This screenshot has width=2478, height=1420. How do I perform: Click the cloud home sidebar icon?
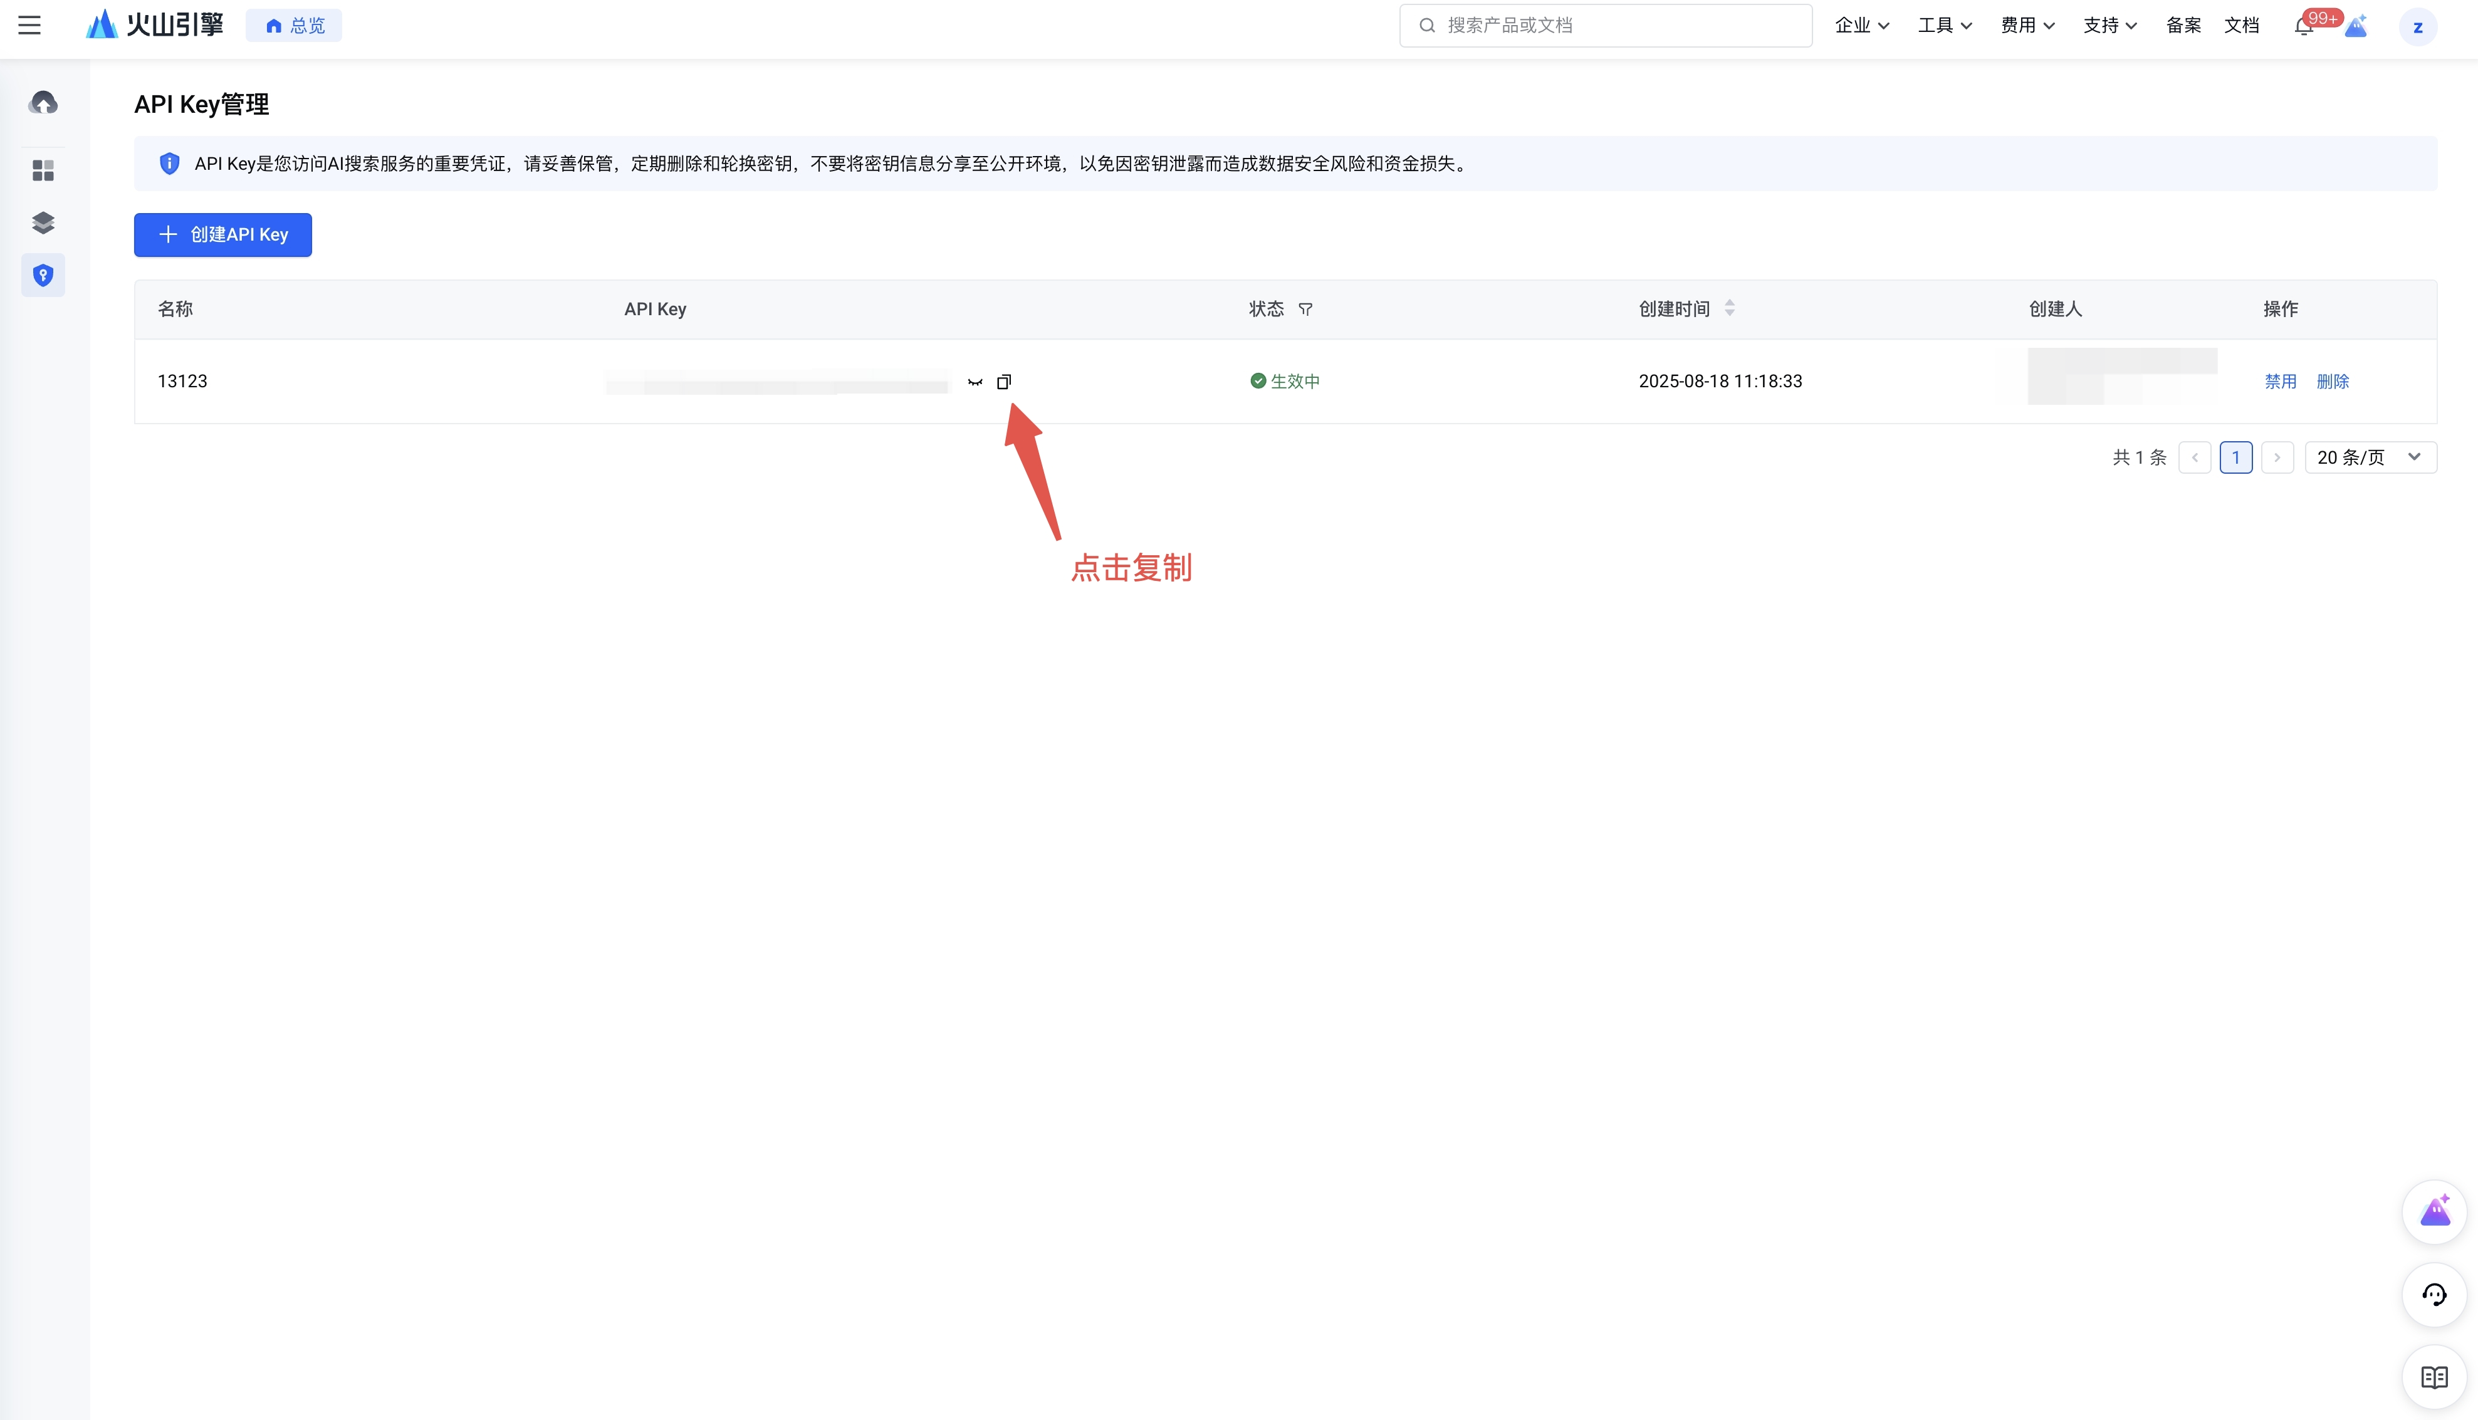[43, 102]
